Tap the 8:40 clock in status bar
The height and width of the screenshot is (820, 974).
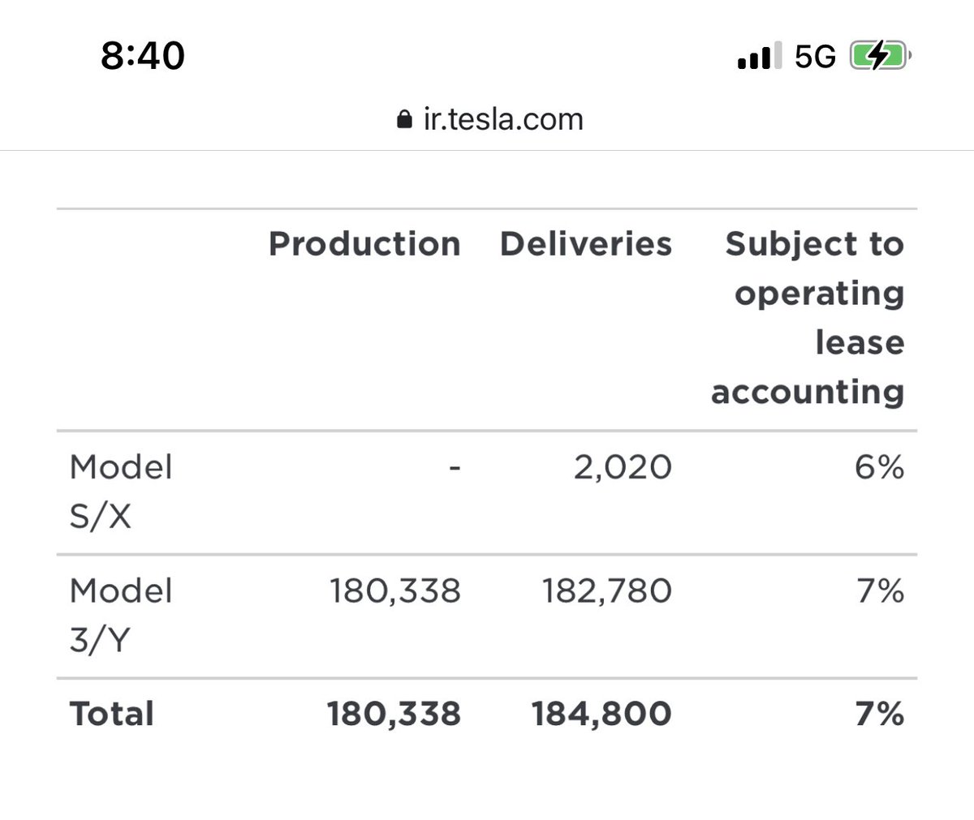[x=143, y=56]
